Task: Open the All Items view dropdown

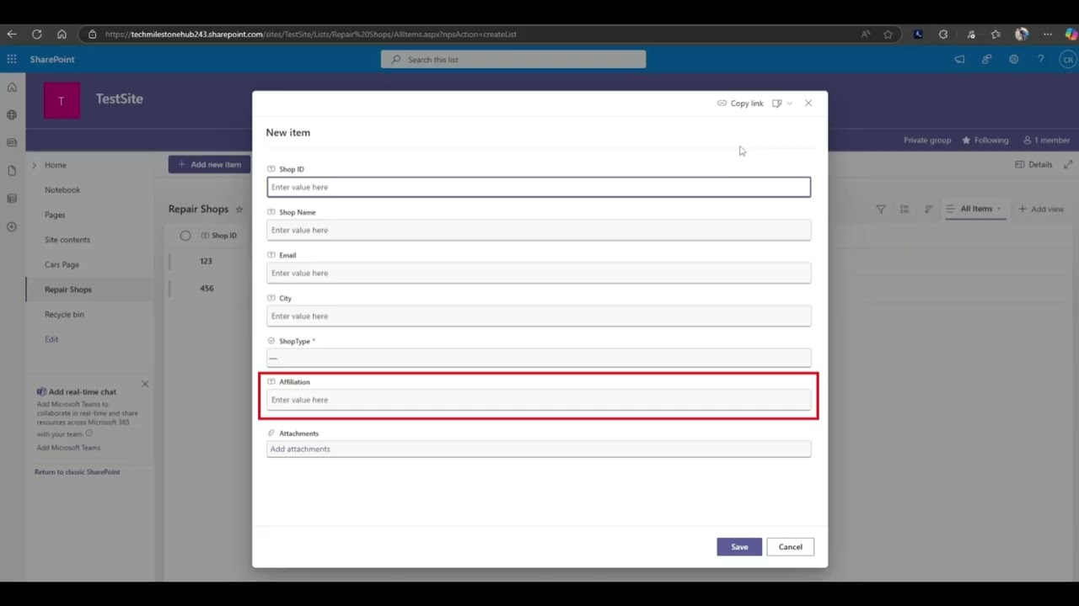Action: pyautogui.click(x=975, y=209)
